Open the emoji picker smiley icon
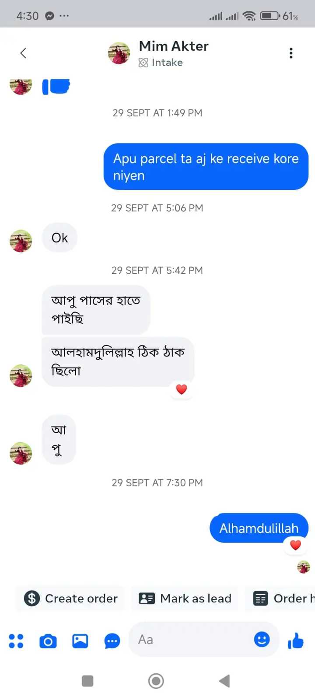 [262, 640]
